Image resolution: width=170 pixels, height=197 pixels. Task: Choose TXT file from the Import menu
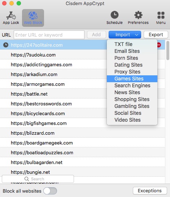(132, 44)
